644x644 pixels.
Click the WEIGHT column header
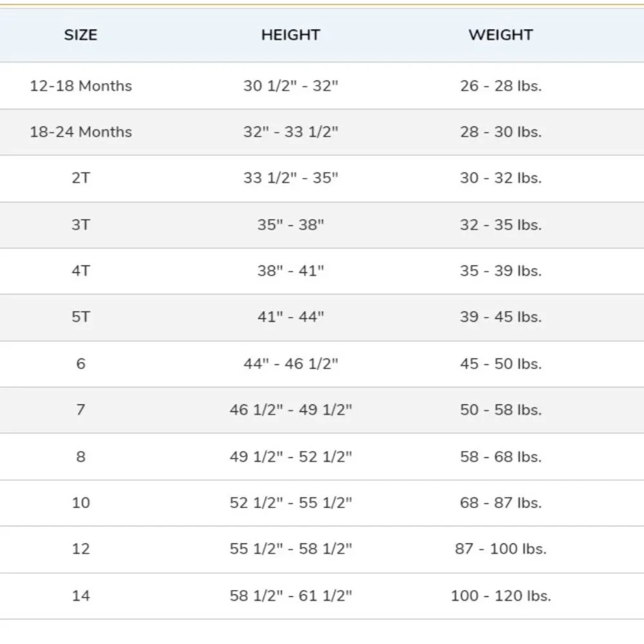[x=500, y=35]
